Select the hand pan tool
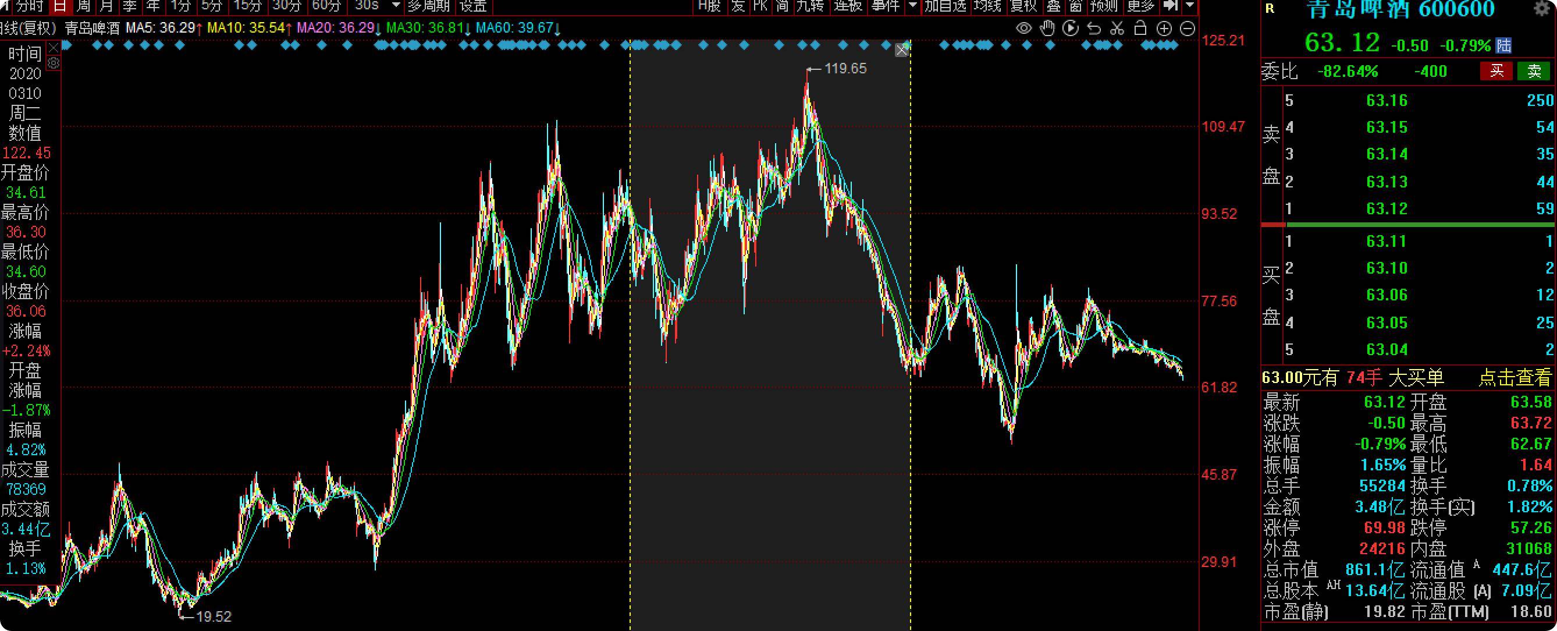This screenshot has height=631, width=1557. (x=1047, y=29)
